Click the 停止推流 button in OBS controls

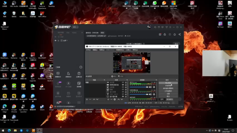pos(168,83)
